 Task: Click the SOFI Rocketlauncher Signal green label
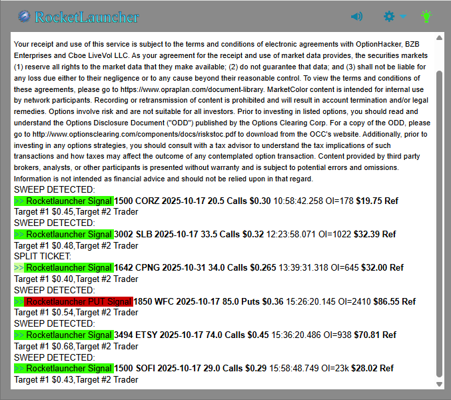pos(64,368)
